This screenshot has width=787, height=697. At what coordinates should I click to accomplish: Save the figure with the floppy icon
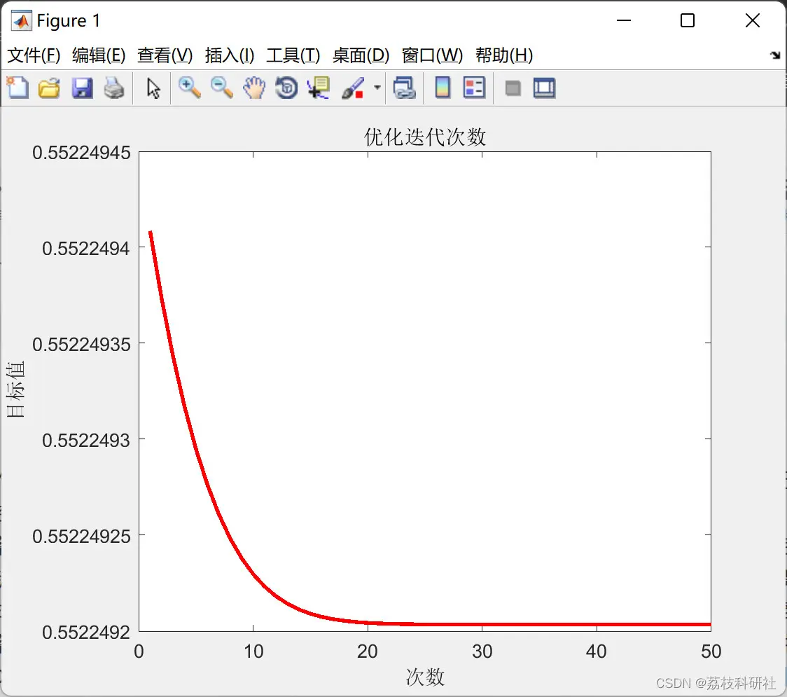click(x=82, y=88)
